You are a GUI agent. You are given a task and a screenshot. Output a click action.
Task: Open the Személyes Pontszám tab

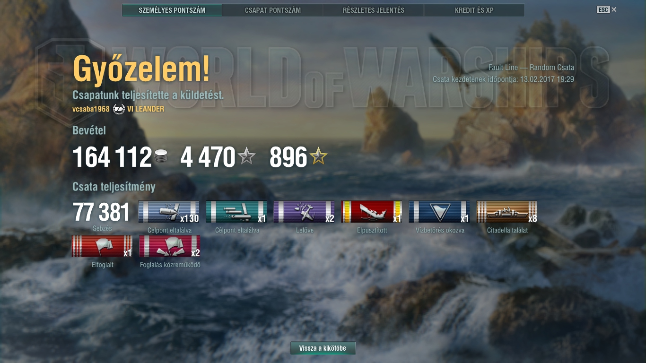tap(172, 10)
